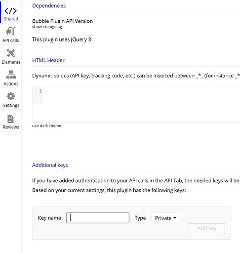Open the Elements crossed tools icon
The height and width of the screenshot is (253, 240).
(x=11, y=53)
